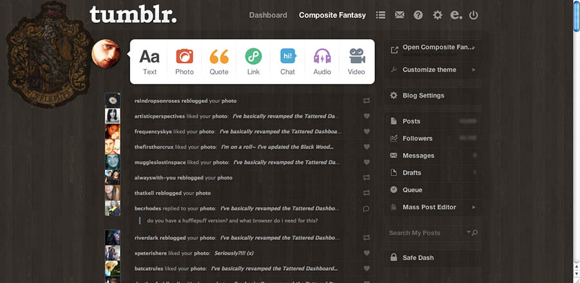Create a new Quote post
580x283 pixels.
click(x=219, y=62)
